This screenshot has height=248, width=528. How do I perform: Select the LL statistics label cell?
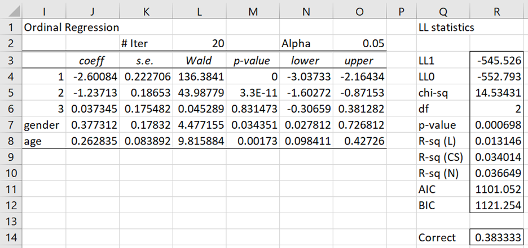click(x=446, y=27)
